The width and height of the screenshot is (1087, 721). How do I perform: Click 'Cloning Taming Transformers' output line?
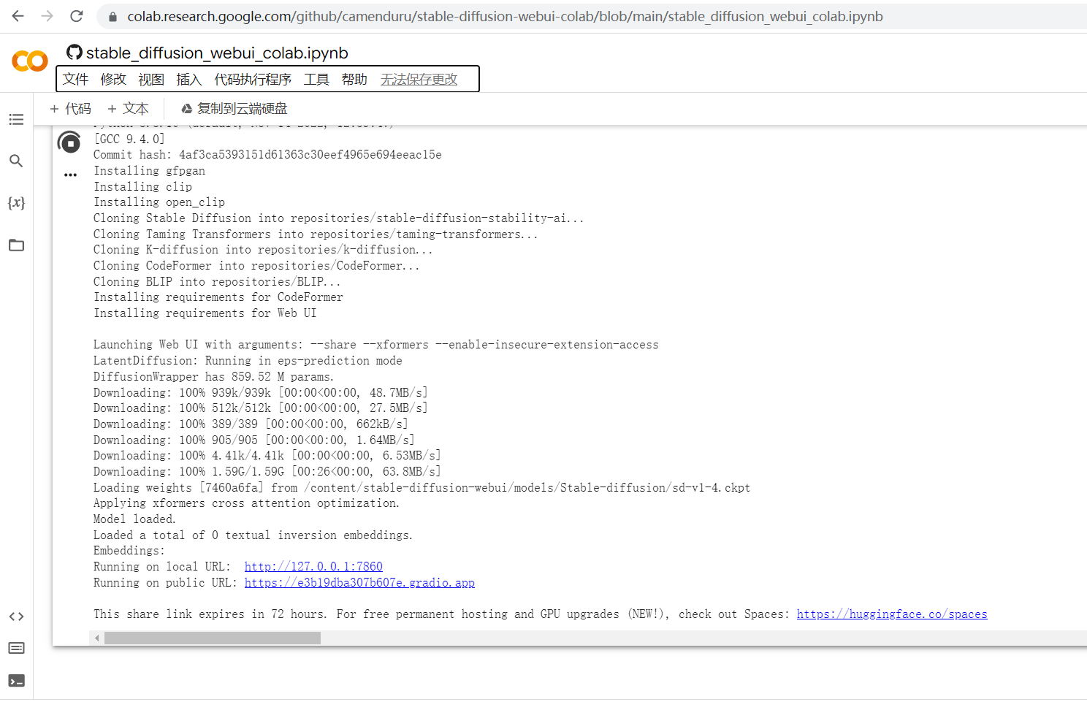pos(316,234)
